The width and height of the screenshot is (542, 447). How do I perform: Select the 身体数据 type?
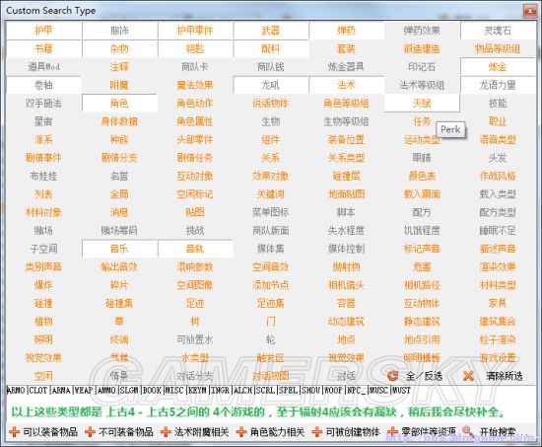click(119, 121)
